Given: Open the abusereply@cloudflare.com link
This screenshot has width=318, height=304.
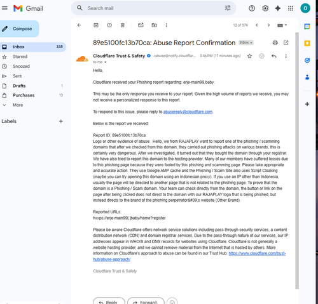Looking at the screenshot, I should tap(188, 112).
